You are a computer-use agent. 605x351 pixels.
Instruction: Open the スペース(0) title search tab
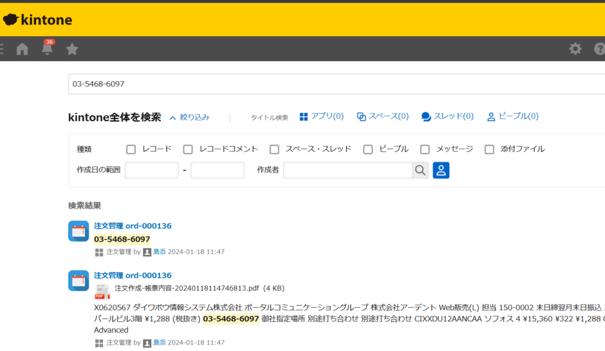383,116
